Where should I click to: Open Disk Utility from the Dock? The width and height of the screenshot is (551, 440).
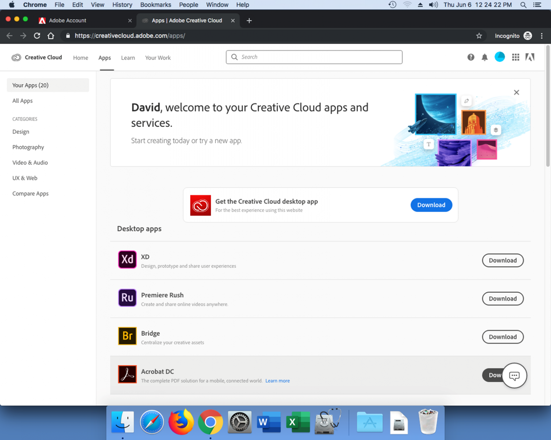[328, 422]
